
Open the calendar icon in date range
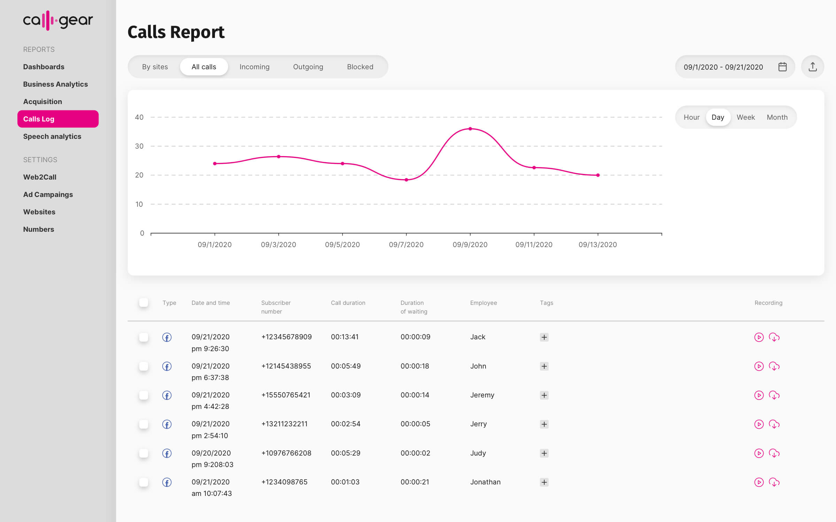(x=782, y=67)
